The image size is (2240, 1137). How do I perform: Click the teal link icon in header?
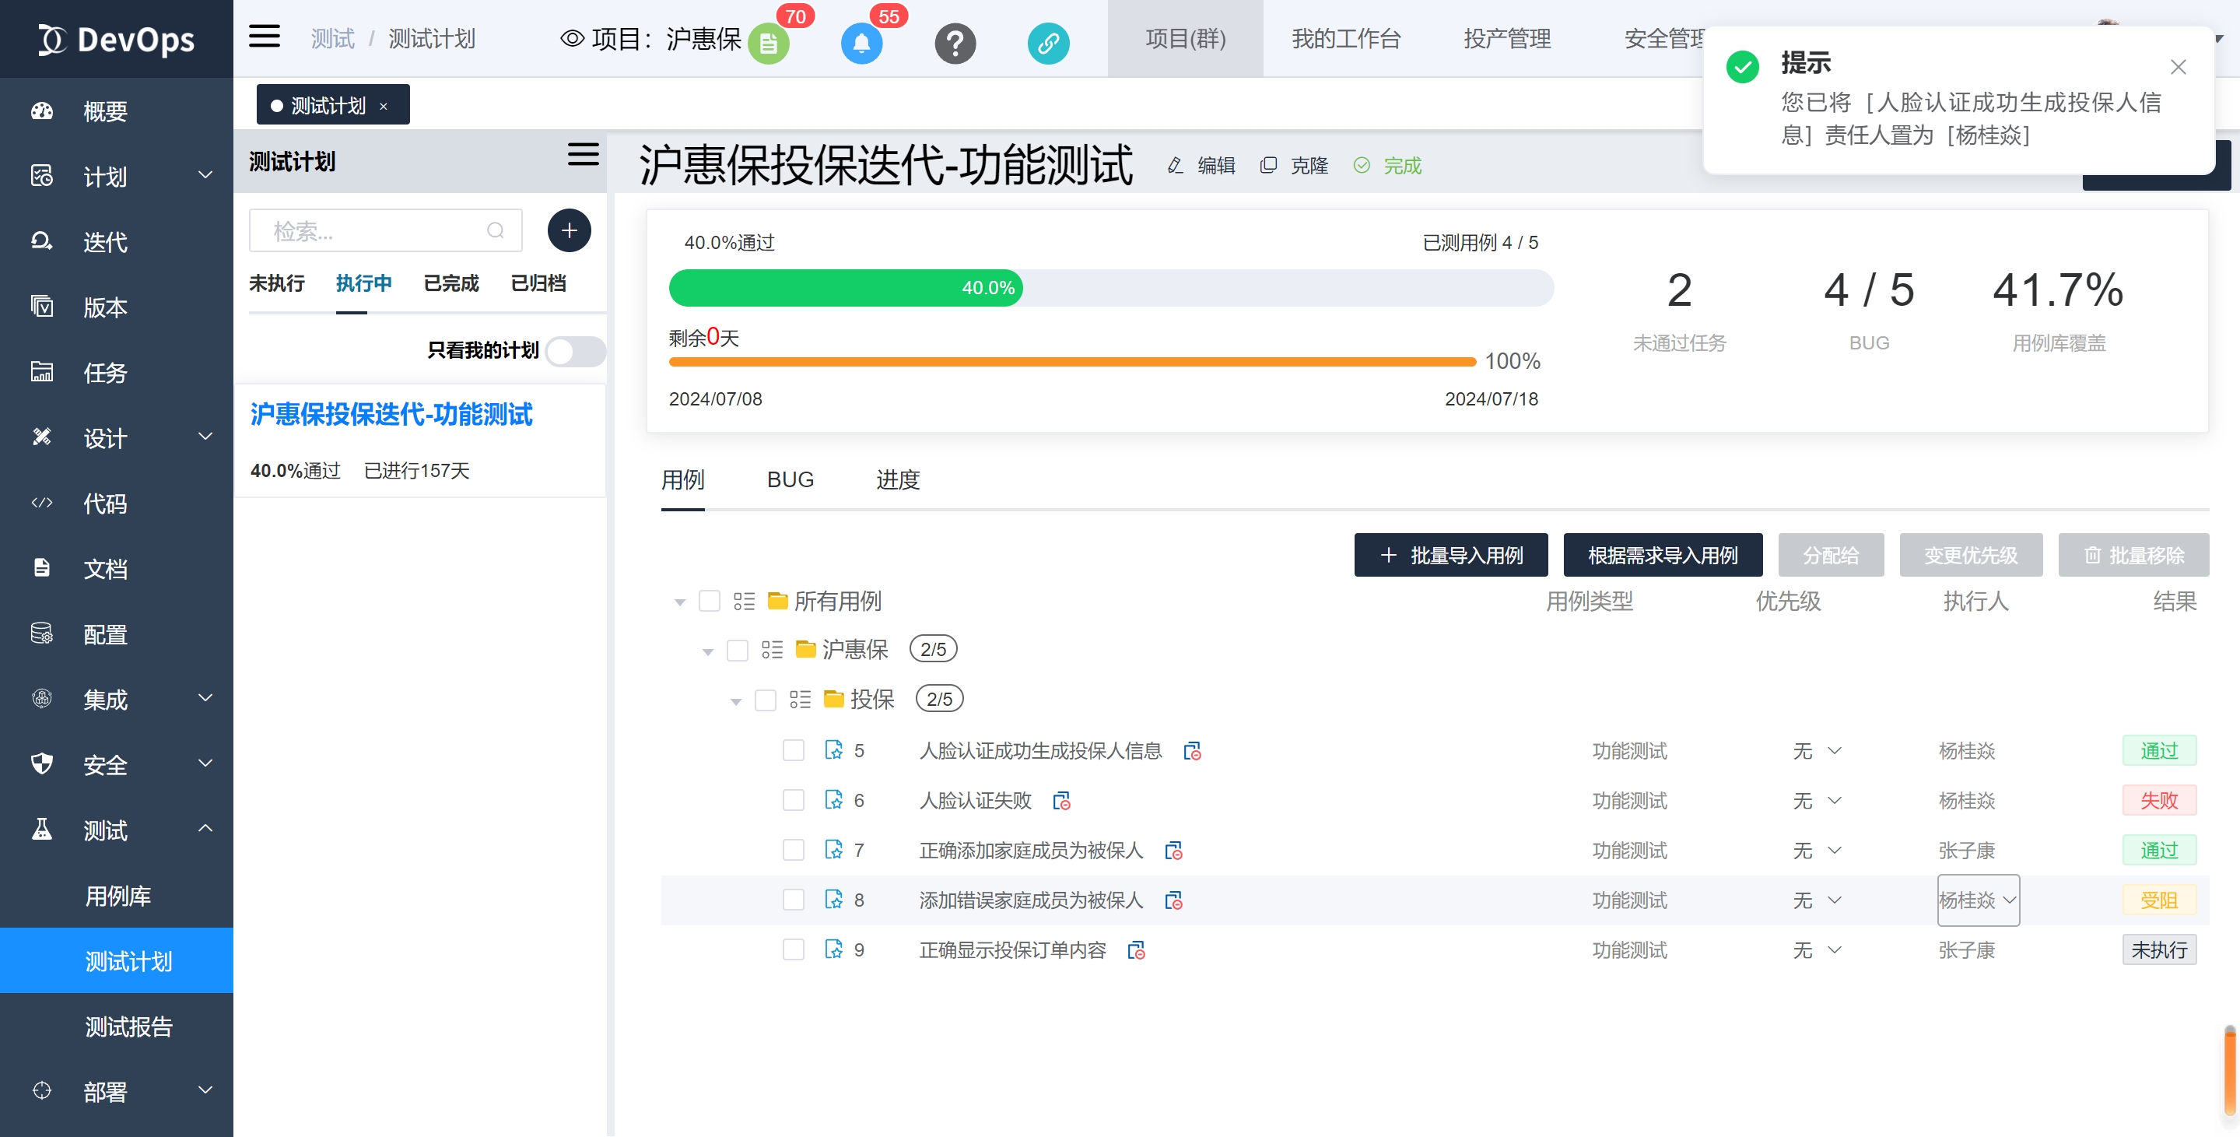click(x=1048, y=43)
